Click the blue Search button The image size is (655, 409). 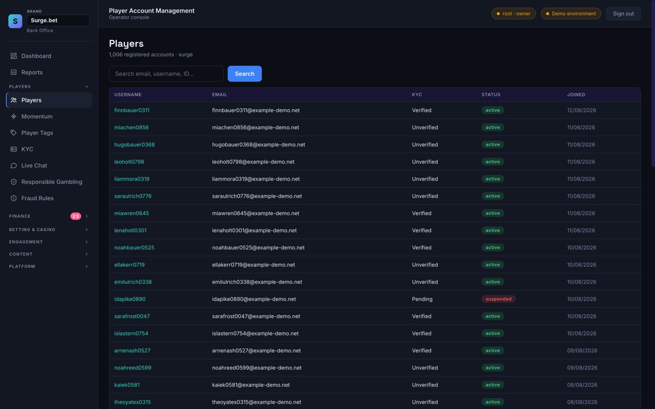pos(245,74)
